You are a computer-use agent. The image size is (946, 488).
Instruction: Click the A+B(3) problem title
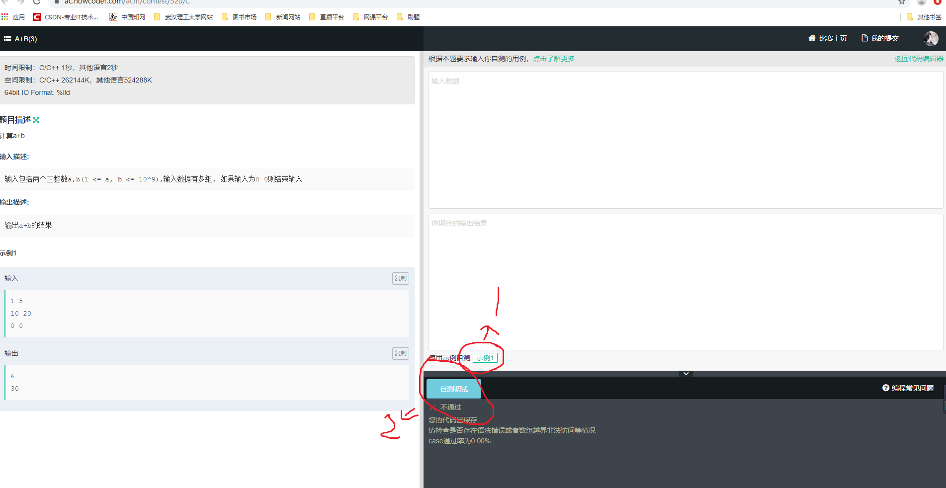[x=26, y=39]
